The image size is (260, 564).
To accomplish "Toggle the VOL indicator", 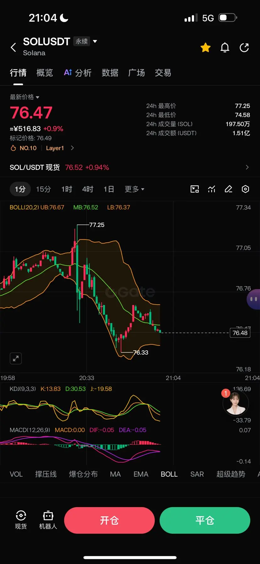I will point(16,474).
